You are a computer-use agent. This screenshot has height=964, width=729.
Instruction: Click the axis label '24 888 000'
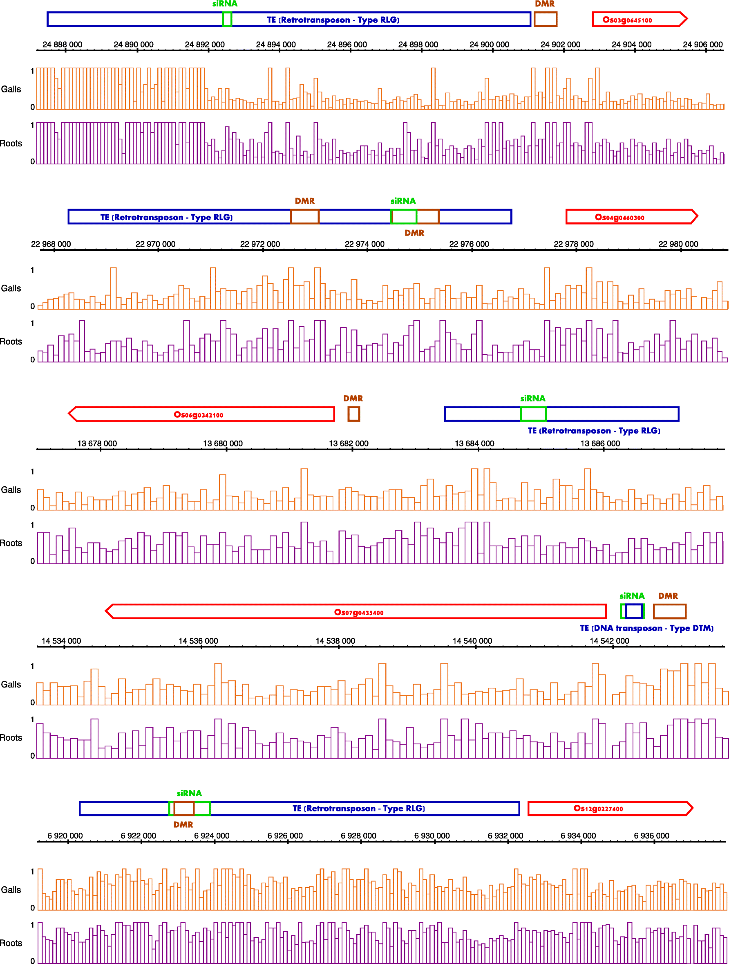click(62, 45)
